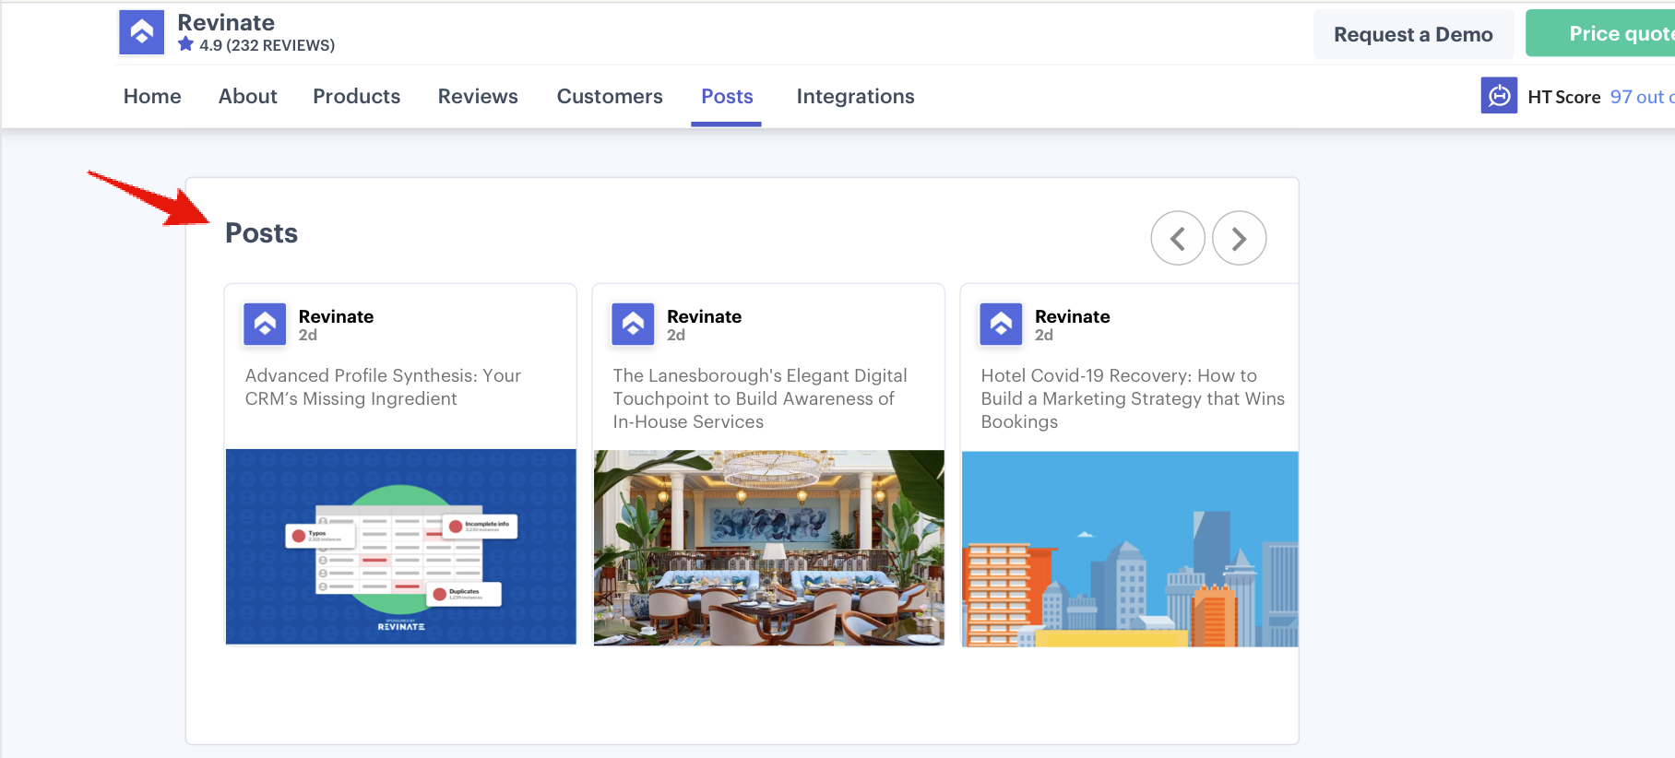The image size is (1675, 758).
Task: Click the city skyline illustration thumbnail
Action: coord(1130,549)
